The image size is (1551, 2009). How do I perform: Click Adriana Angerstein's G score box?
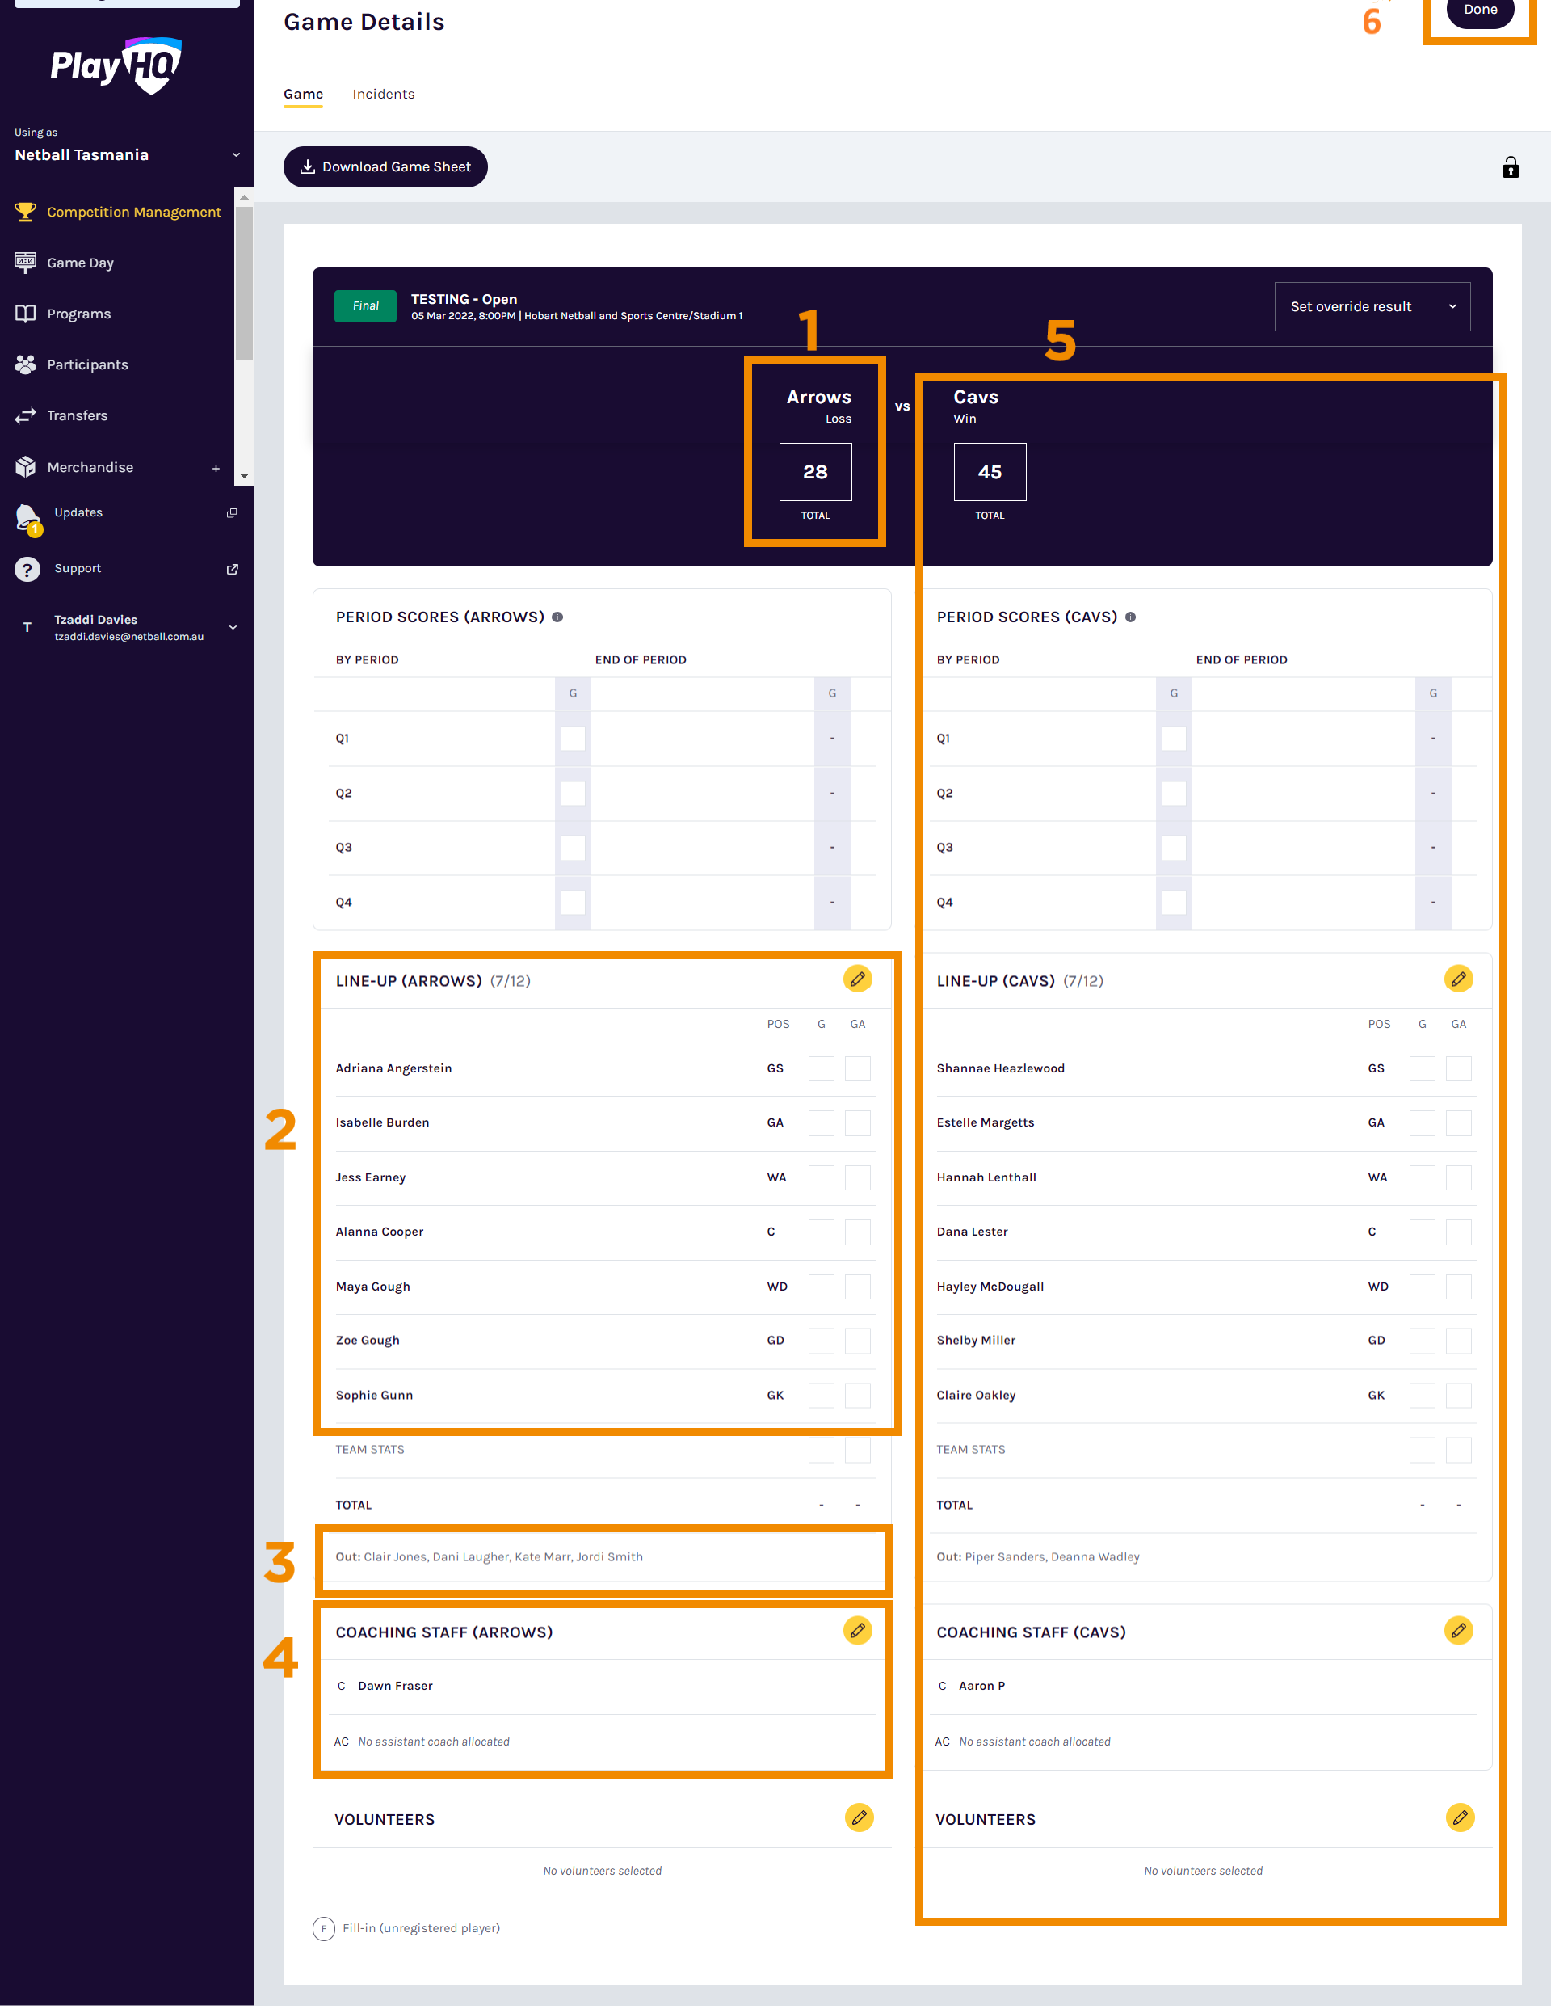pyautogui.click(x=820, y=1068)
